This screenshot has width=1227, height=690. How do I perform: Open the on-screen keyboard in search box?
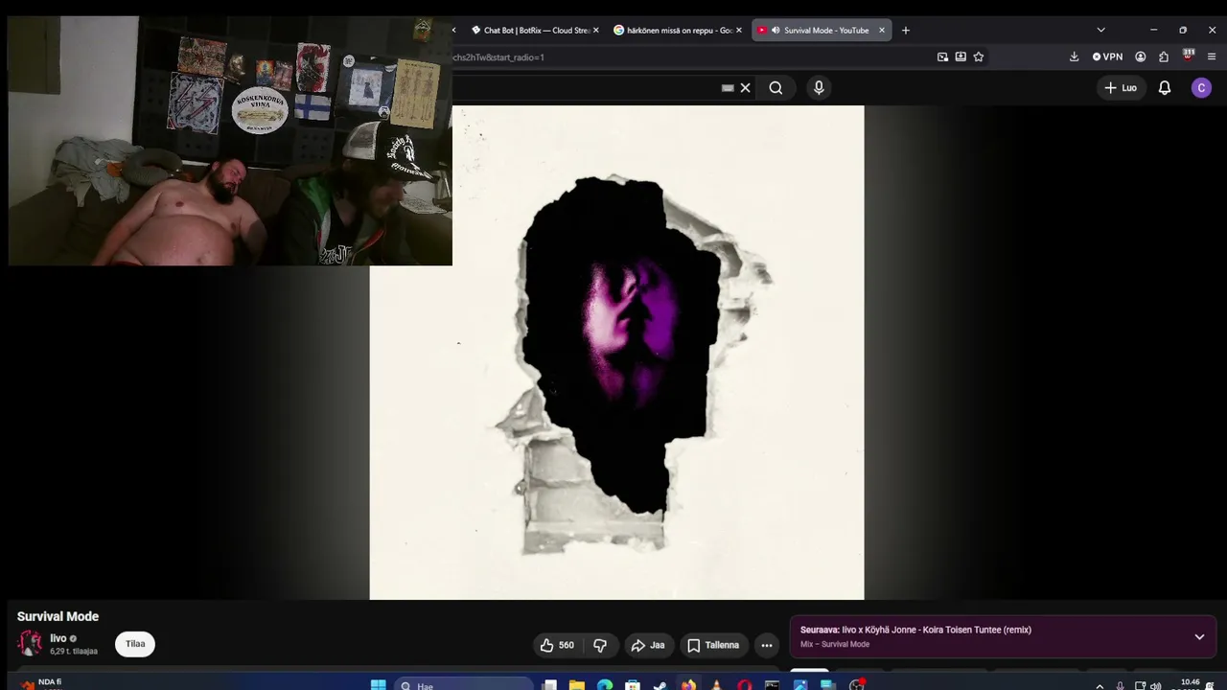[728, 88]
